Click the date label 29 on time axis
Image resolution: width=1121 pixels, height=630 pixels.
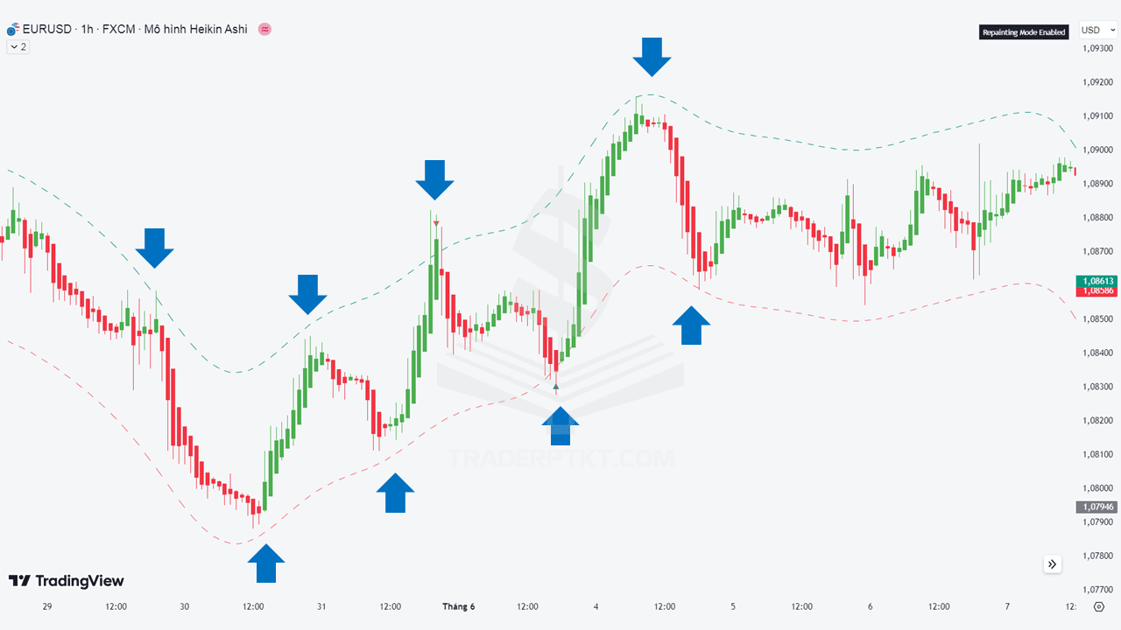[47, 606]
